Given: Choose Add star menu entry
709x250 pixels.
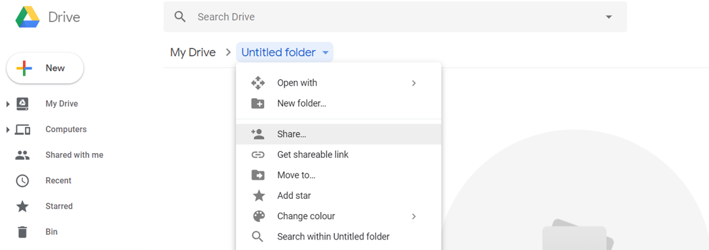Looking at the screenshot, I should tap(338, 196).
